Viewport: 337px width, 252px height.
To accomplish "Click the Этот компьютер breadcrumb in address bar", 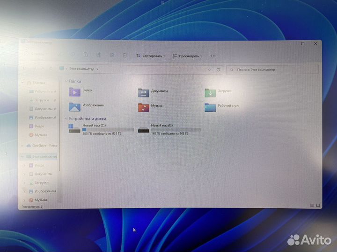I will point(81,69).
